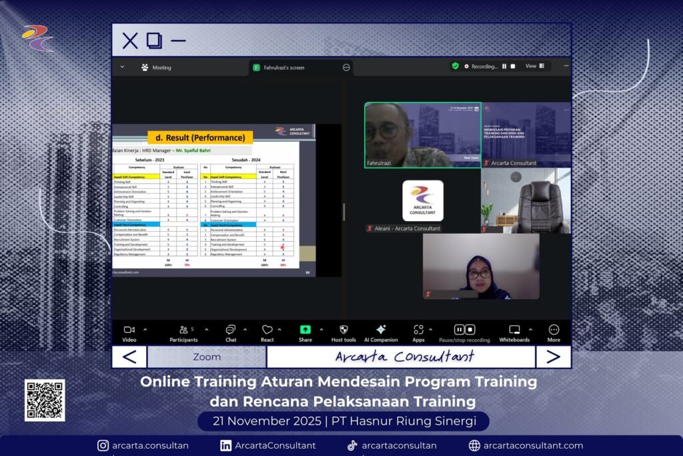The height and width of the screenshot is (456, 683).
Task: Select Fahrulrazi's video thumbnail
Action: pyautogui.click(x=422, y=134)
